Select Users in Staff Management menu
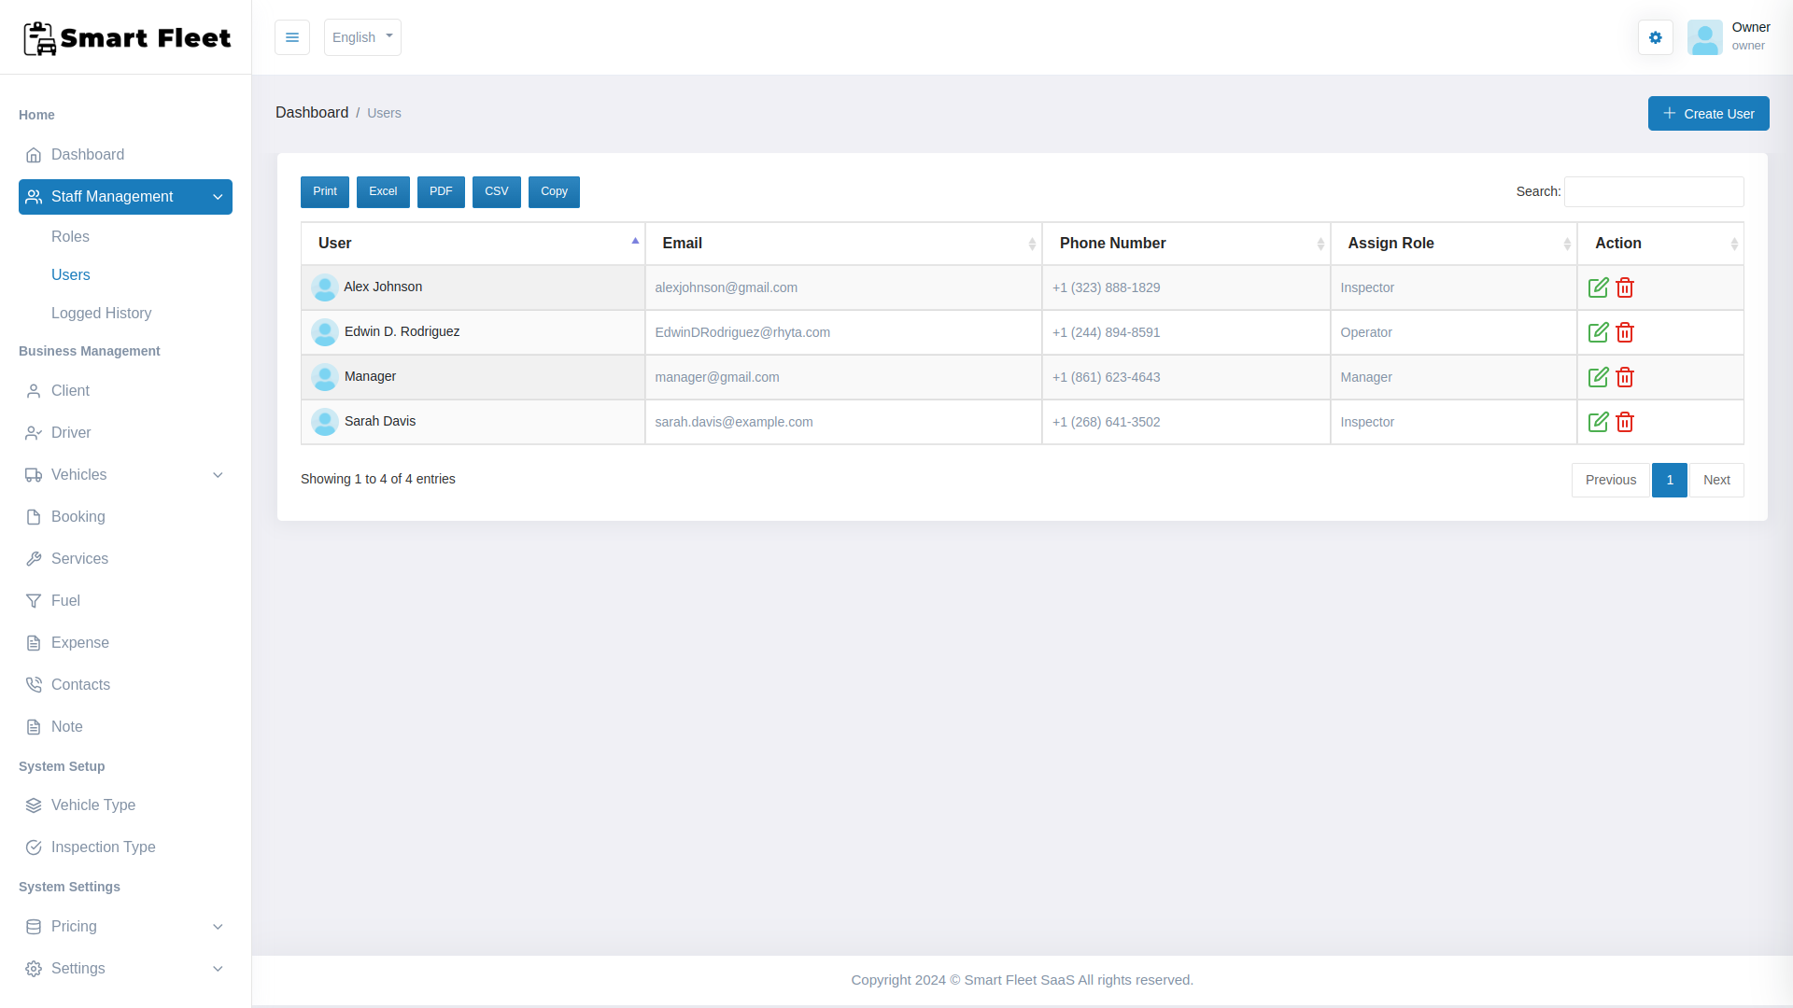The height and width of the screenshot is (1008, 1793). 70,274
